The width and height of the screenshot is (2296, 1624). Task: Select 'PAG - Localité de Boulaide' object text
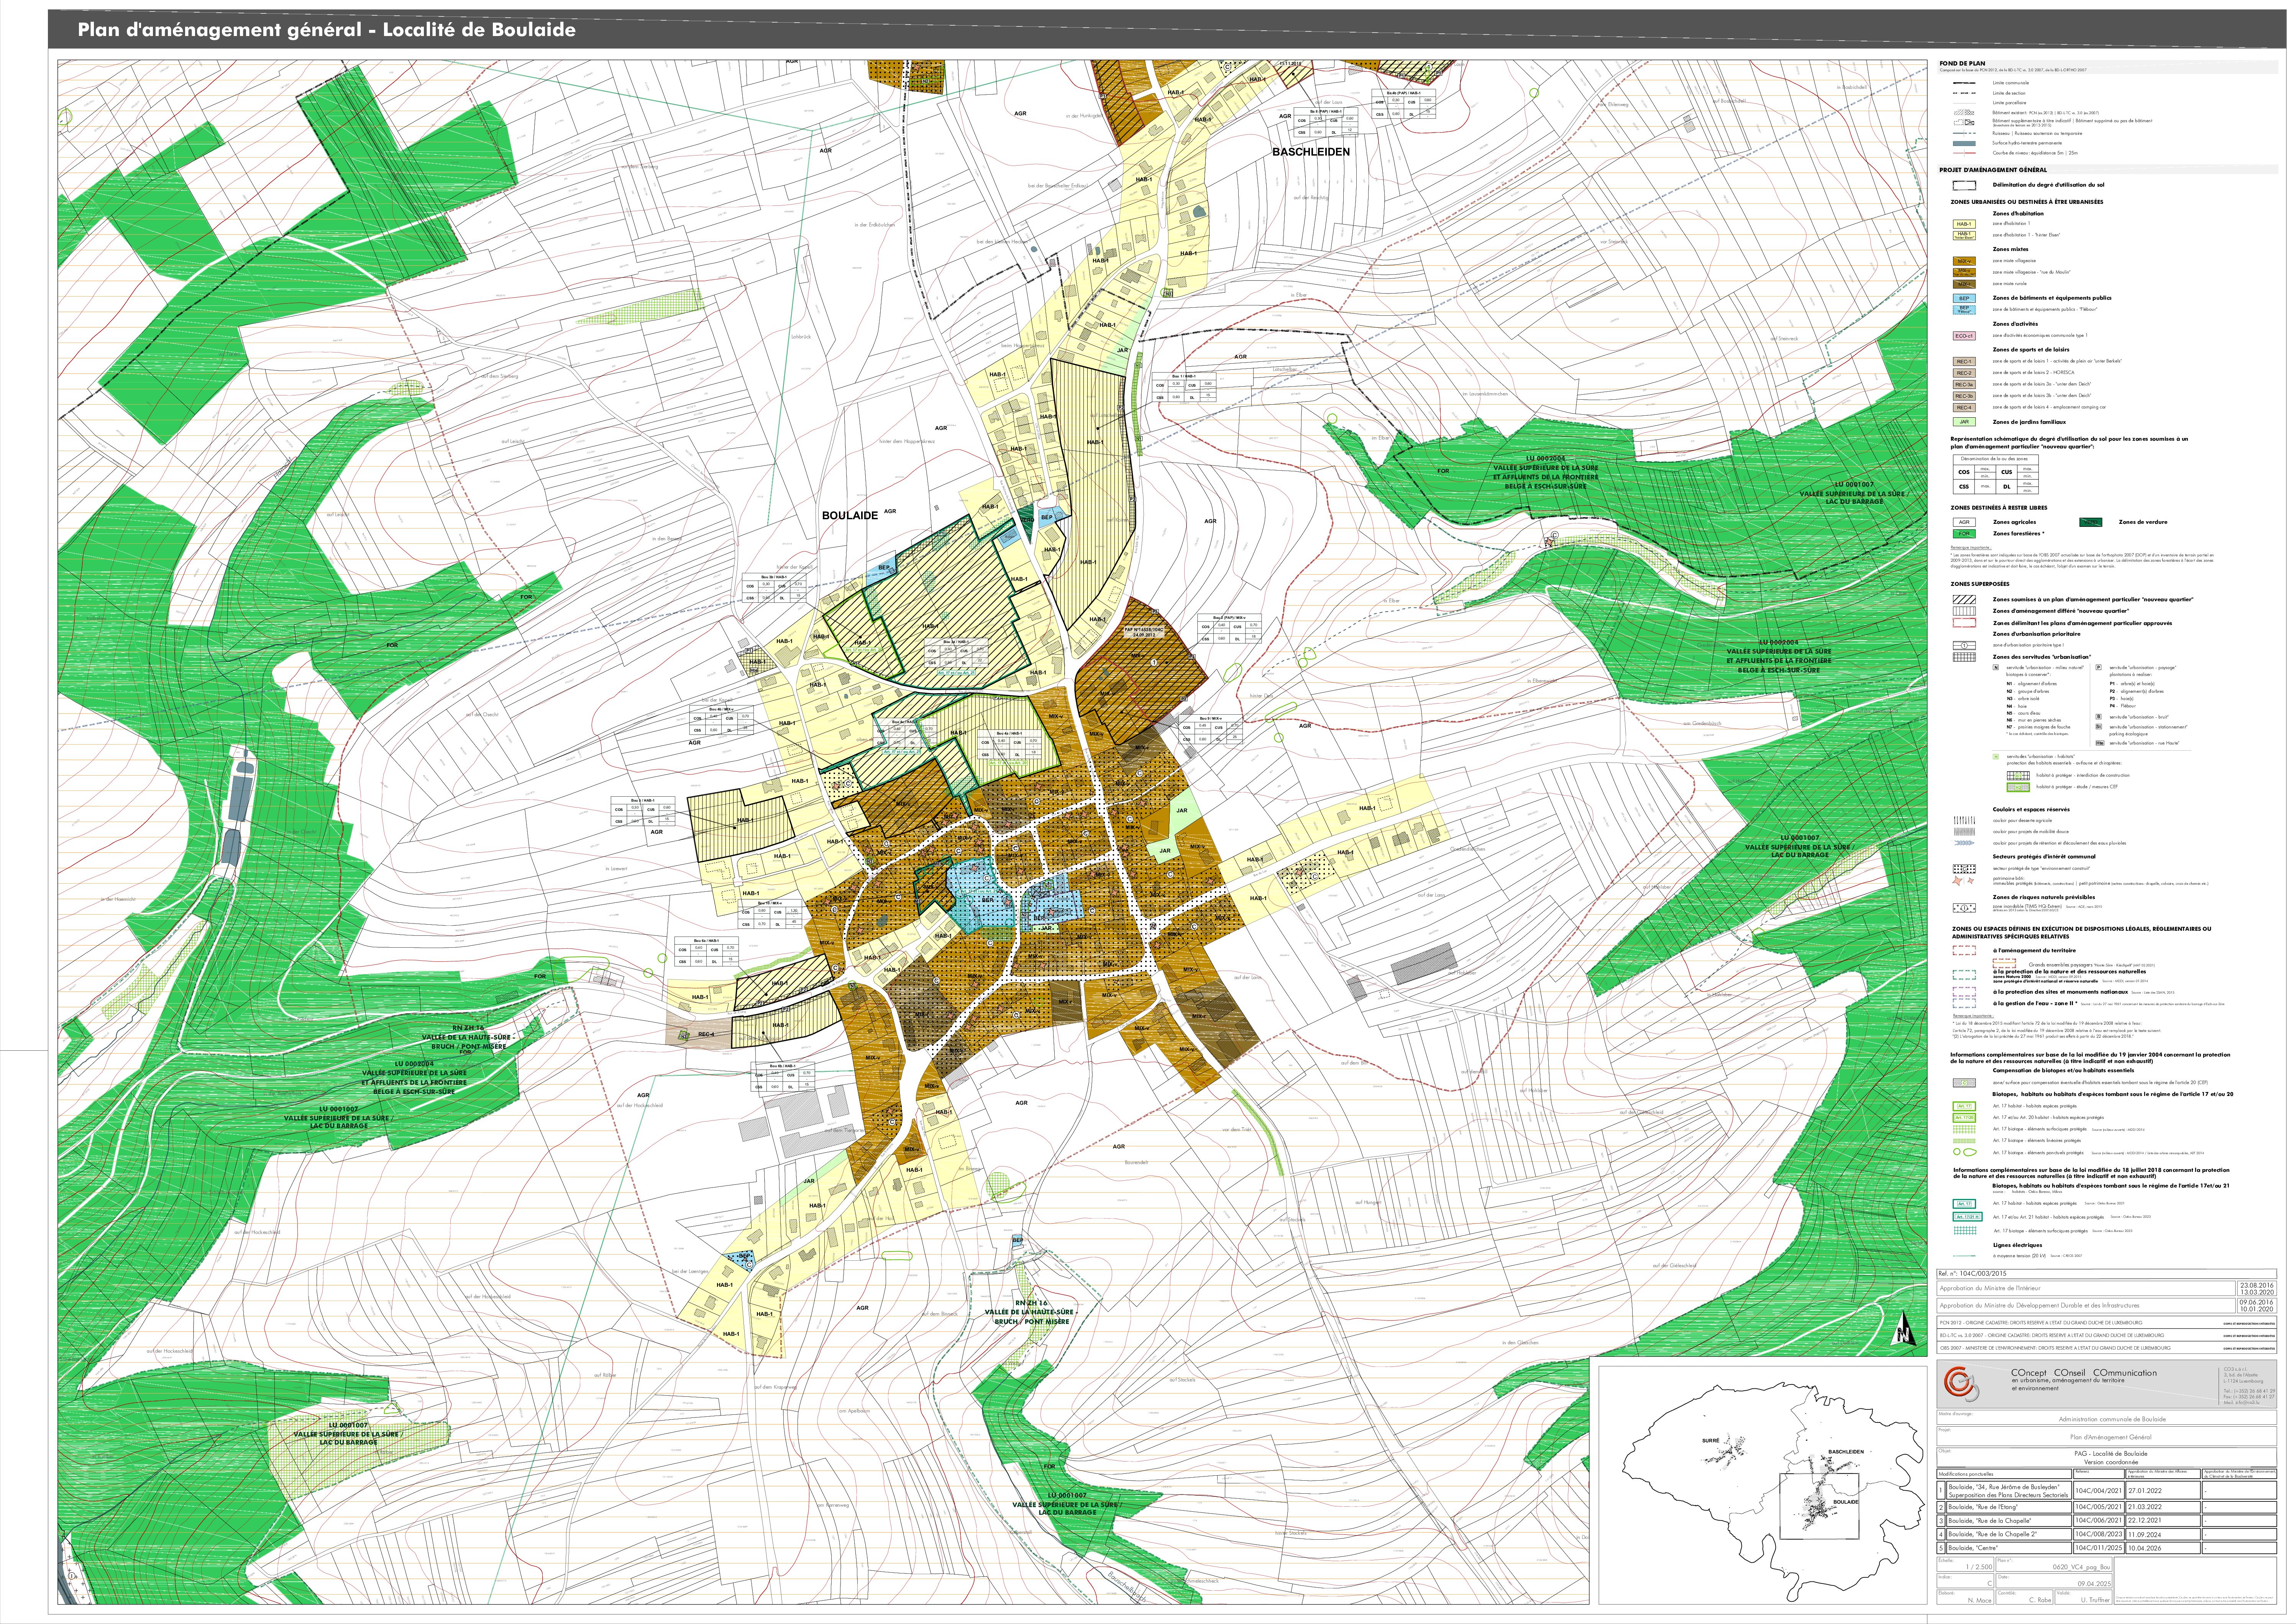tap(2110, 1453)
